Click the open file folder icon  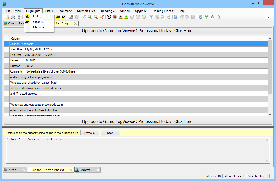pyautogui.click(x=7, y=17)
